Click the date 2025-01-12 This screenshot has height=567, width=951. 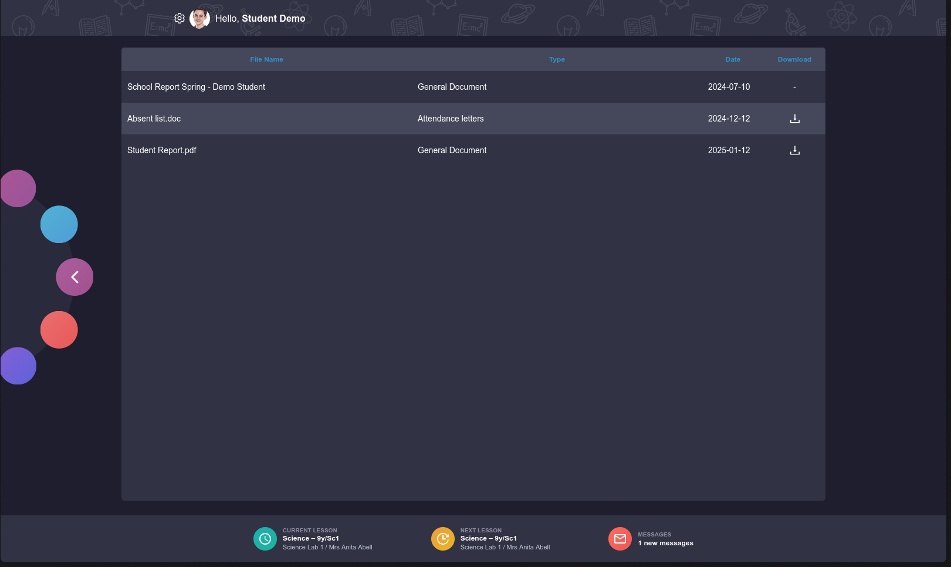(729, 150)
